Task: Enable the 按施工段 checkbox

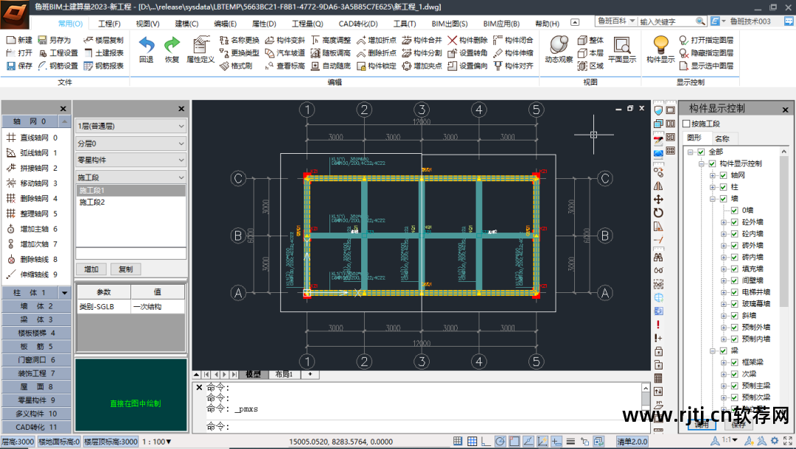Action: point(687,124)
